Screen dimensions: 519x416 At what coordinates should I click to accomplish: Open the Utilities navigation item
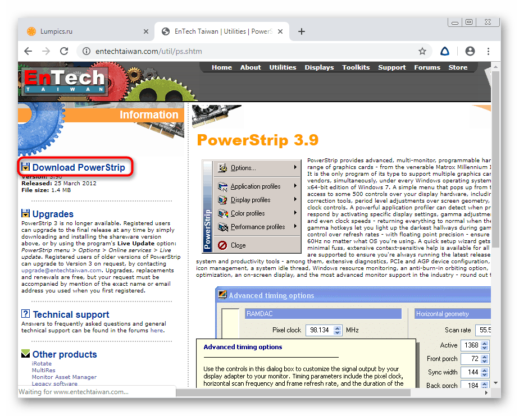pyautogui.click(x=283, y=67)
